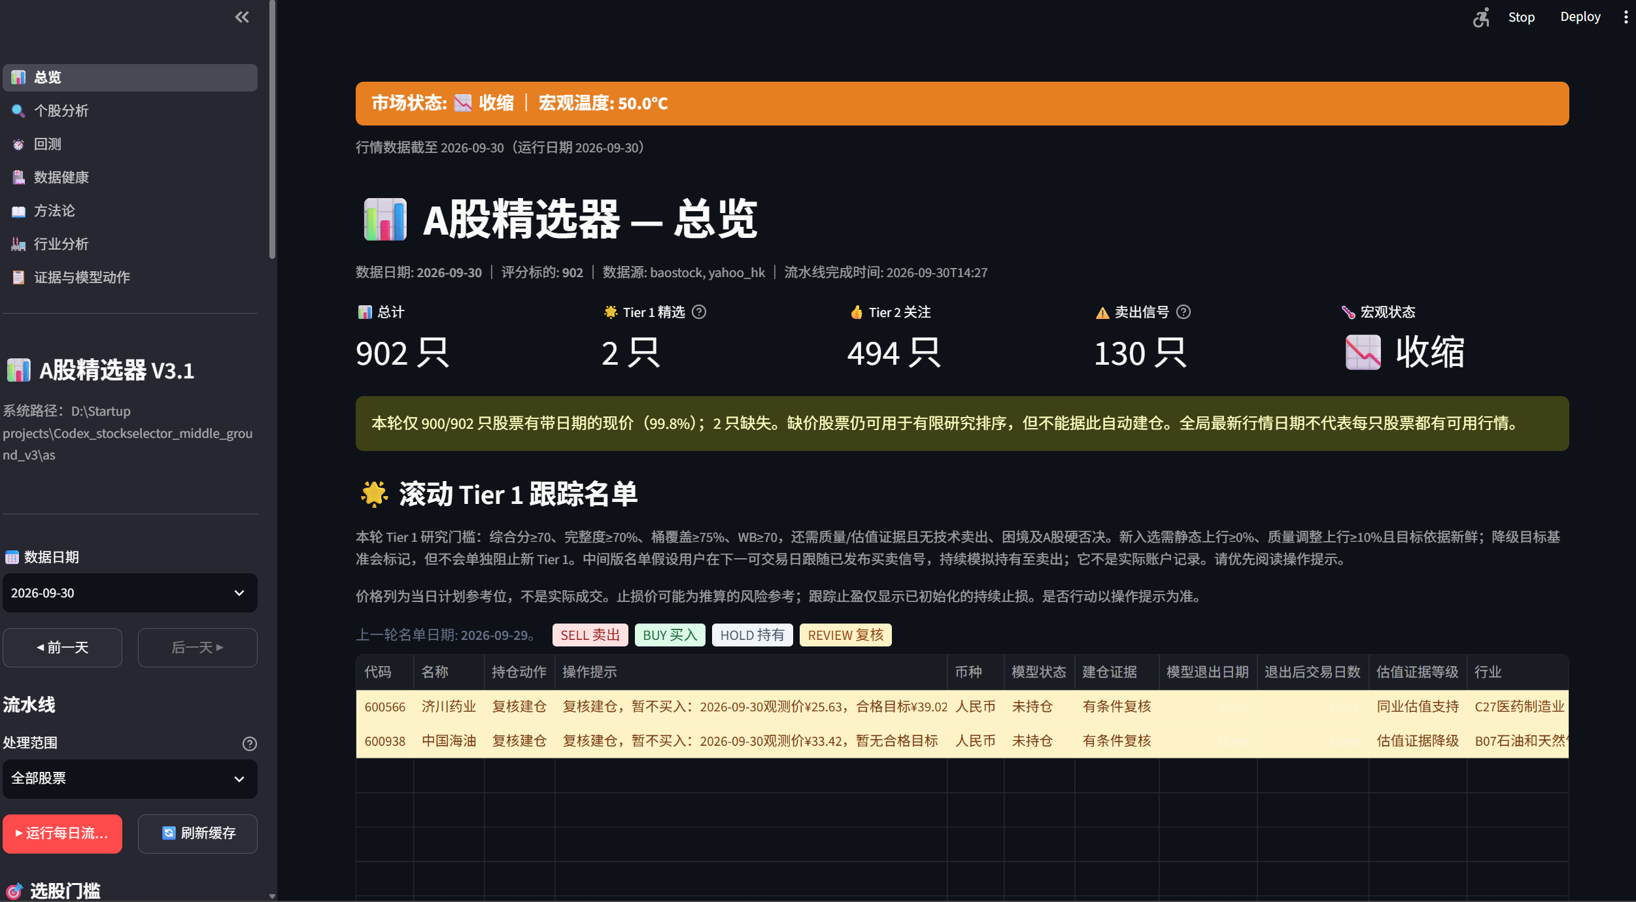Open the three-dot main menu
The width and height of the screenshot is (1636, 902).
click(x=1626, y=17)
